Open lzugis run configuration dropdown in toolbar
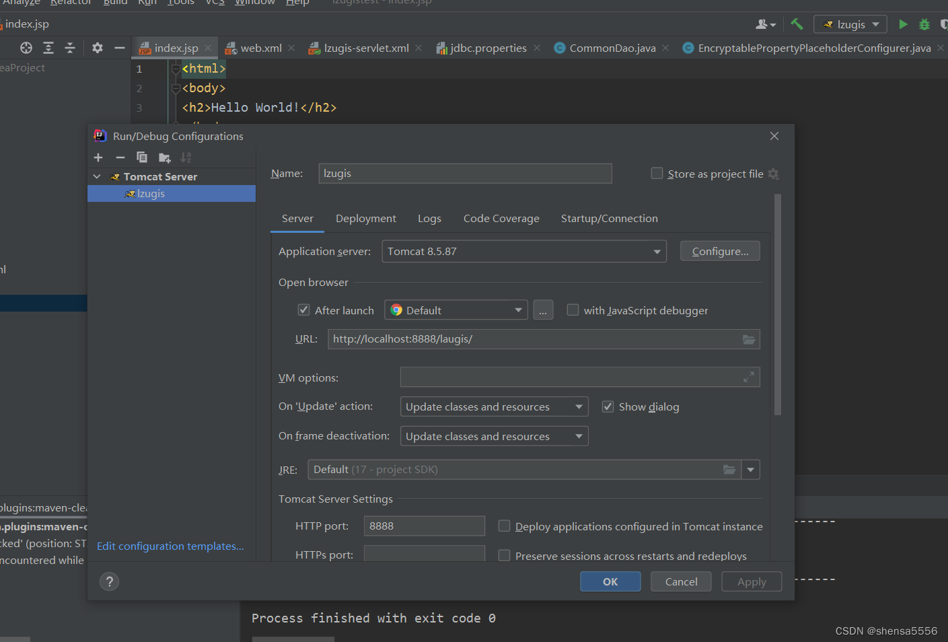This screenshot has width=948, height=642. 850,24
